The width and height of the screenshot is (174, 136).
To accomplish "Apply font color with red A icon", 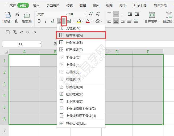I will coord(88,21).
